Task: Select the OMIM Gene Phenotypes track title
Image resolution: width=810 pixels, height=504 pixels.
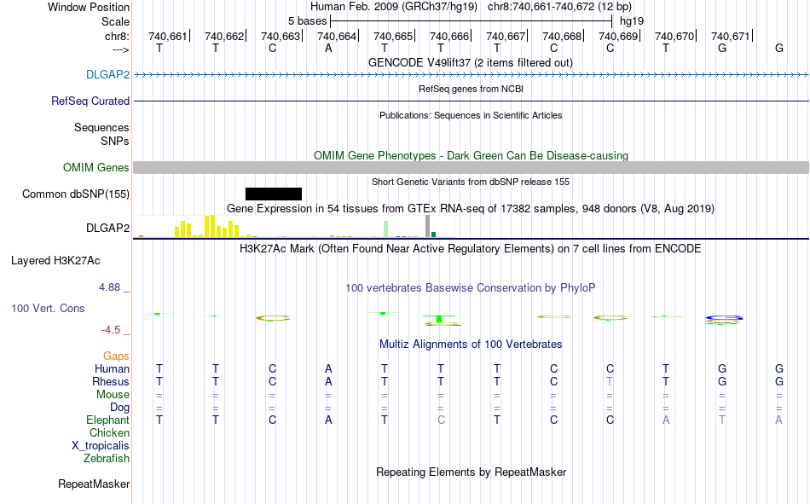Action: 472,155
